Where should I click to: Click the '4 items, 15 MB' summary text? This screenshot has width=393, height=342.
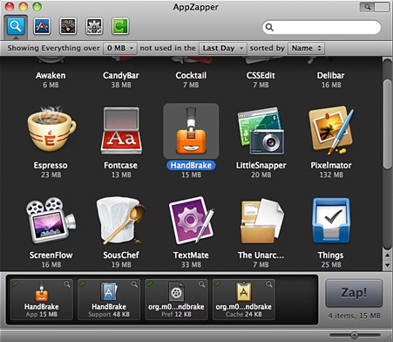point(354,316)
